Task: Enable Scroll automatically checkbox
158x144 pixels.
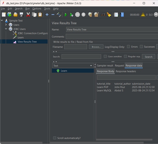Action: (55, 138)
